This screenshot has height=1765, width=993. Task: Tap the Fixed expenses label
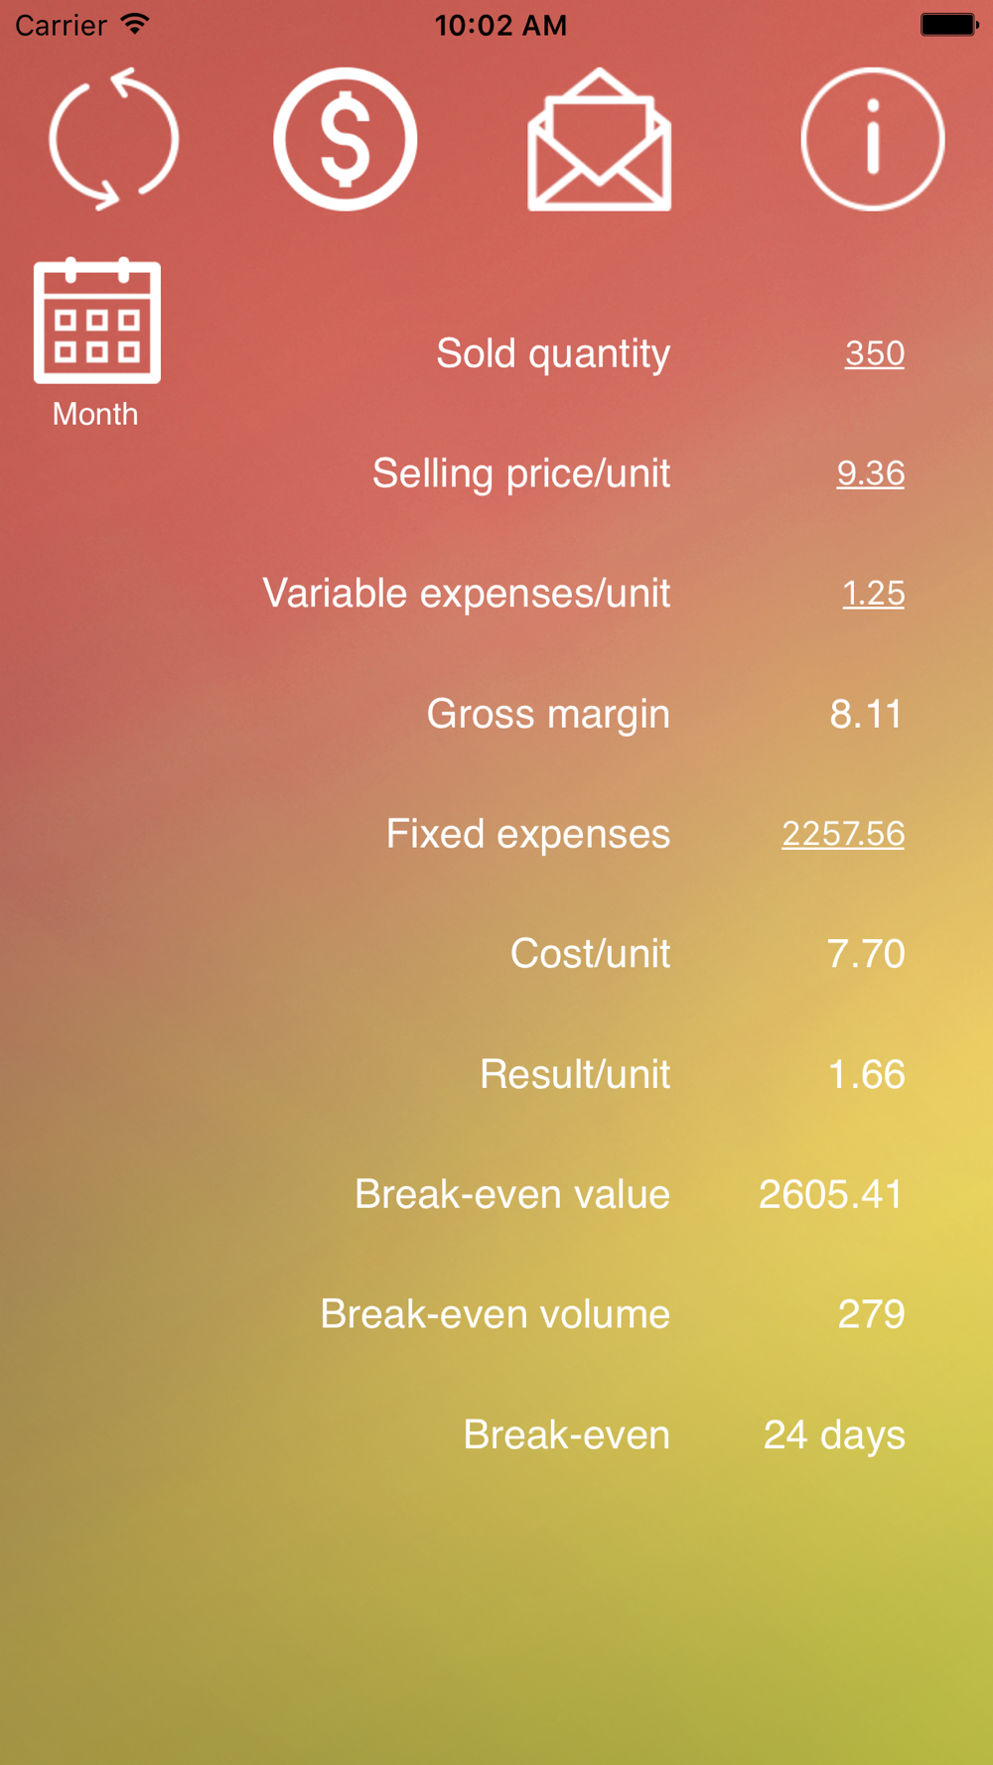pos(528,834)
